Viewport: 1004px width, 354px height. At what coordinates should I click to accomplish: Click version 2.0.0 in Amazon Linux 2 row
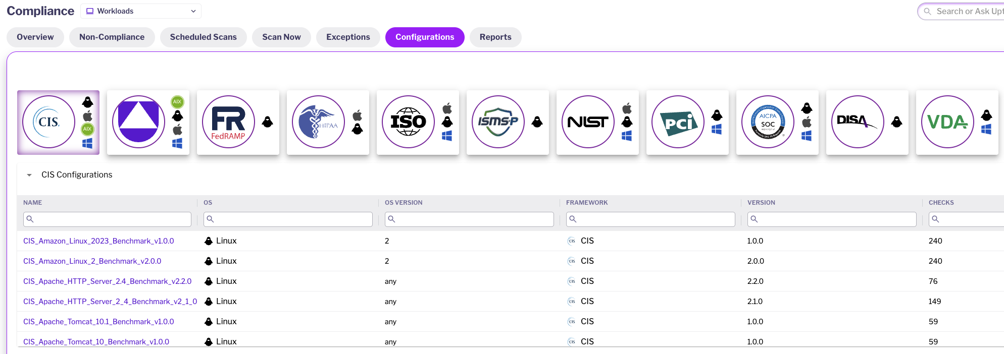pyautogui.click(x=756, y=261)
